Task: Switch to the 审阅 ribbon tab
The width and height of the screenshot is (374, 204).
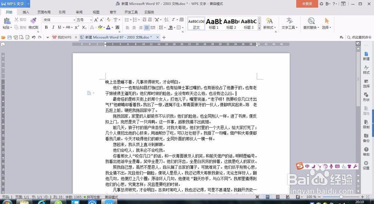Action: [79, 12]
